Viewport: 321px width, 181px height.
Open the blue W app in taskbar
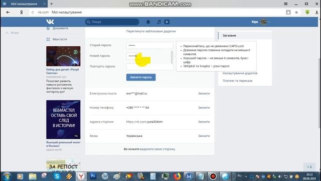189,176
